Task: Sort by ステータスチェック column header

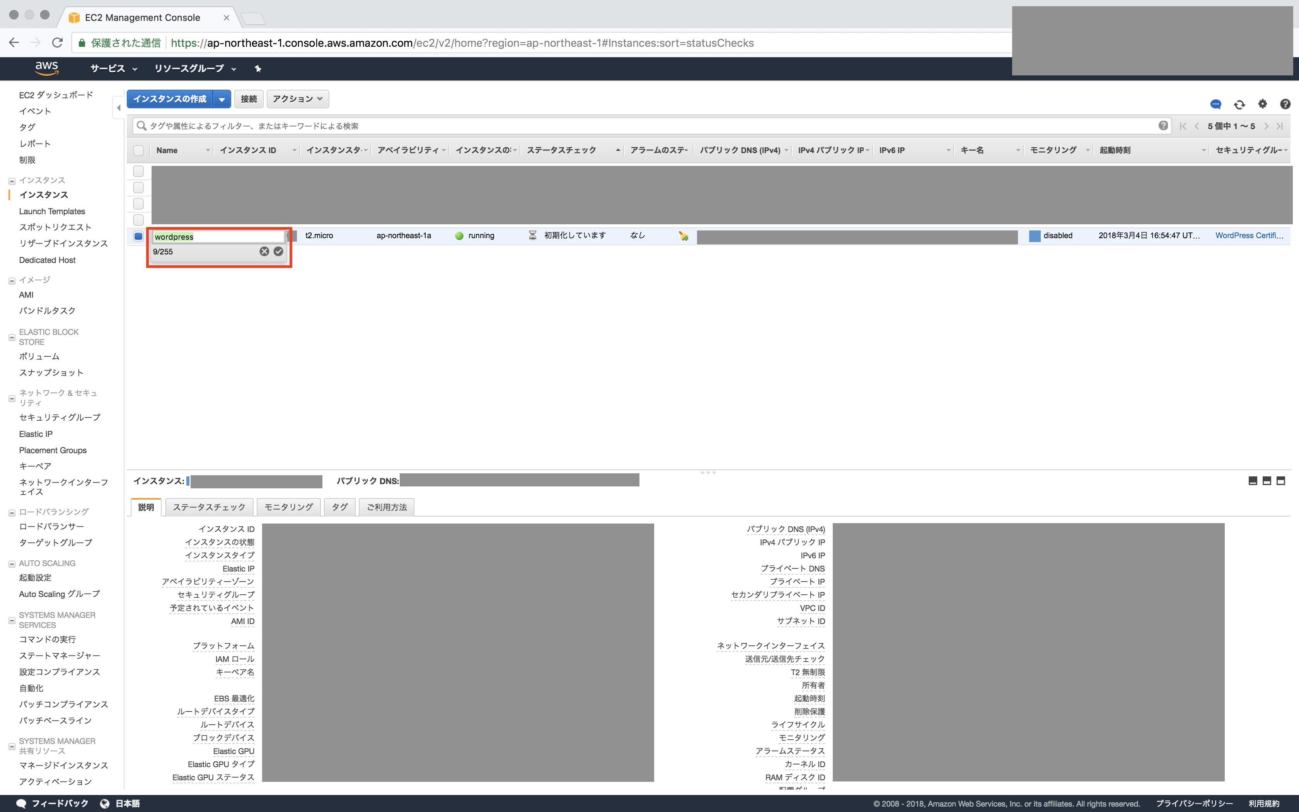Action: coord(561,150)
